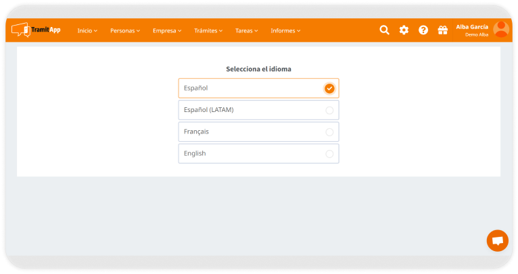The image size is (518, 274).
Task: Expand the Personas dropdown menu
Action: [125, 30]
